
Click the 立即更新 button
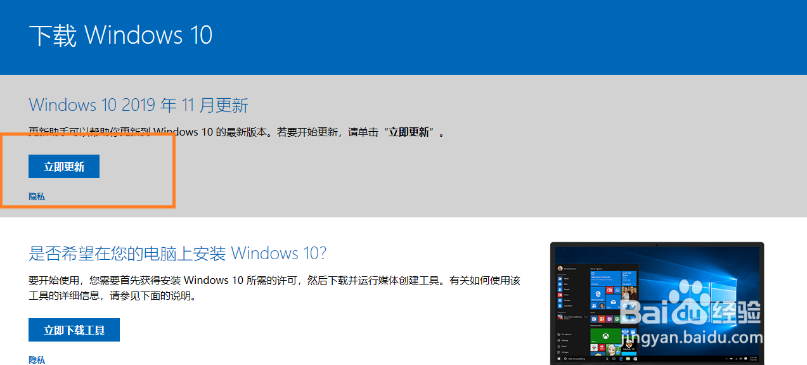[x=64, y=167]
